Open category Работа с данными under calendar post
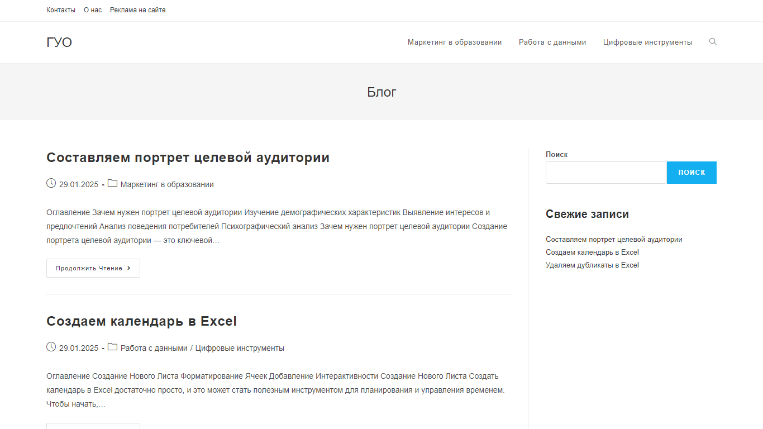This screenshot has height=429, width=763. [x=154, y=348]
